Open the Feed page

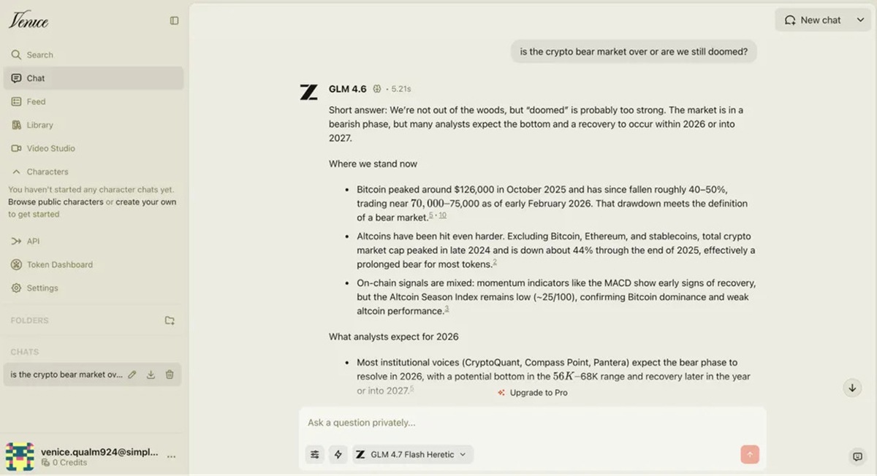pyautogui.click(x=36, y=101)
